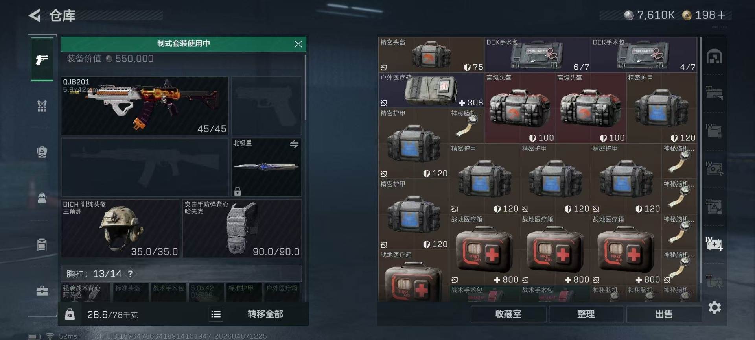This screenshot has width=755, height=340.
Task: Click 整理 to sort the inventory
Action: point(586,314)
